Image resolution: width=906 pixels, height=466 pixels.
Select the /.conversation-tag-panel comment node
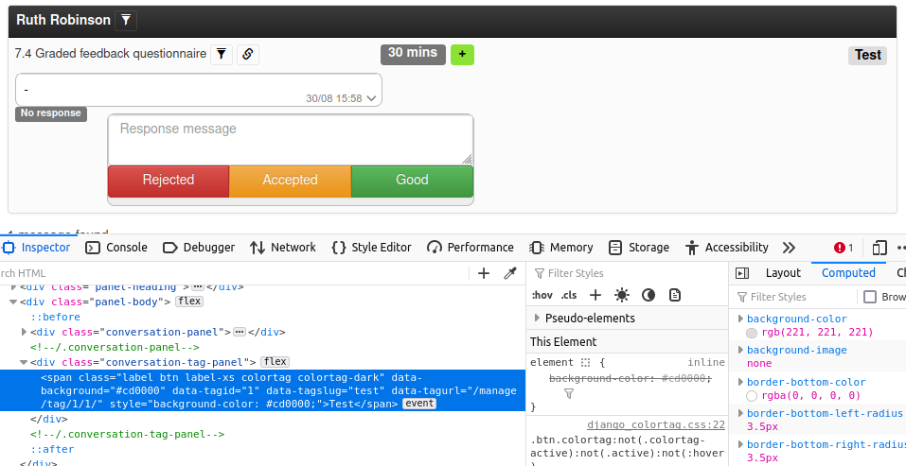tap(127, 434)
